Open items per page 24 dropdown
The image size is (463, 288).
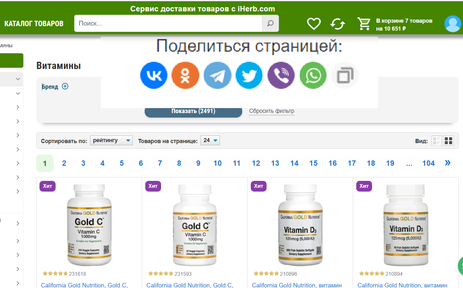[210, 141]
